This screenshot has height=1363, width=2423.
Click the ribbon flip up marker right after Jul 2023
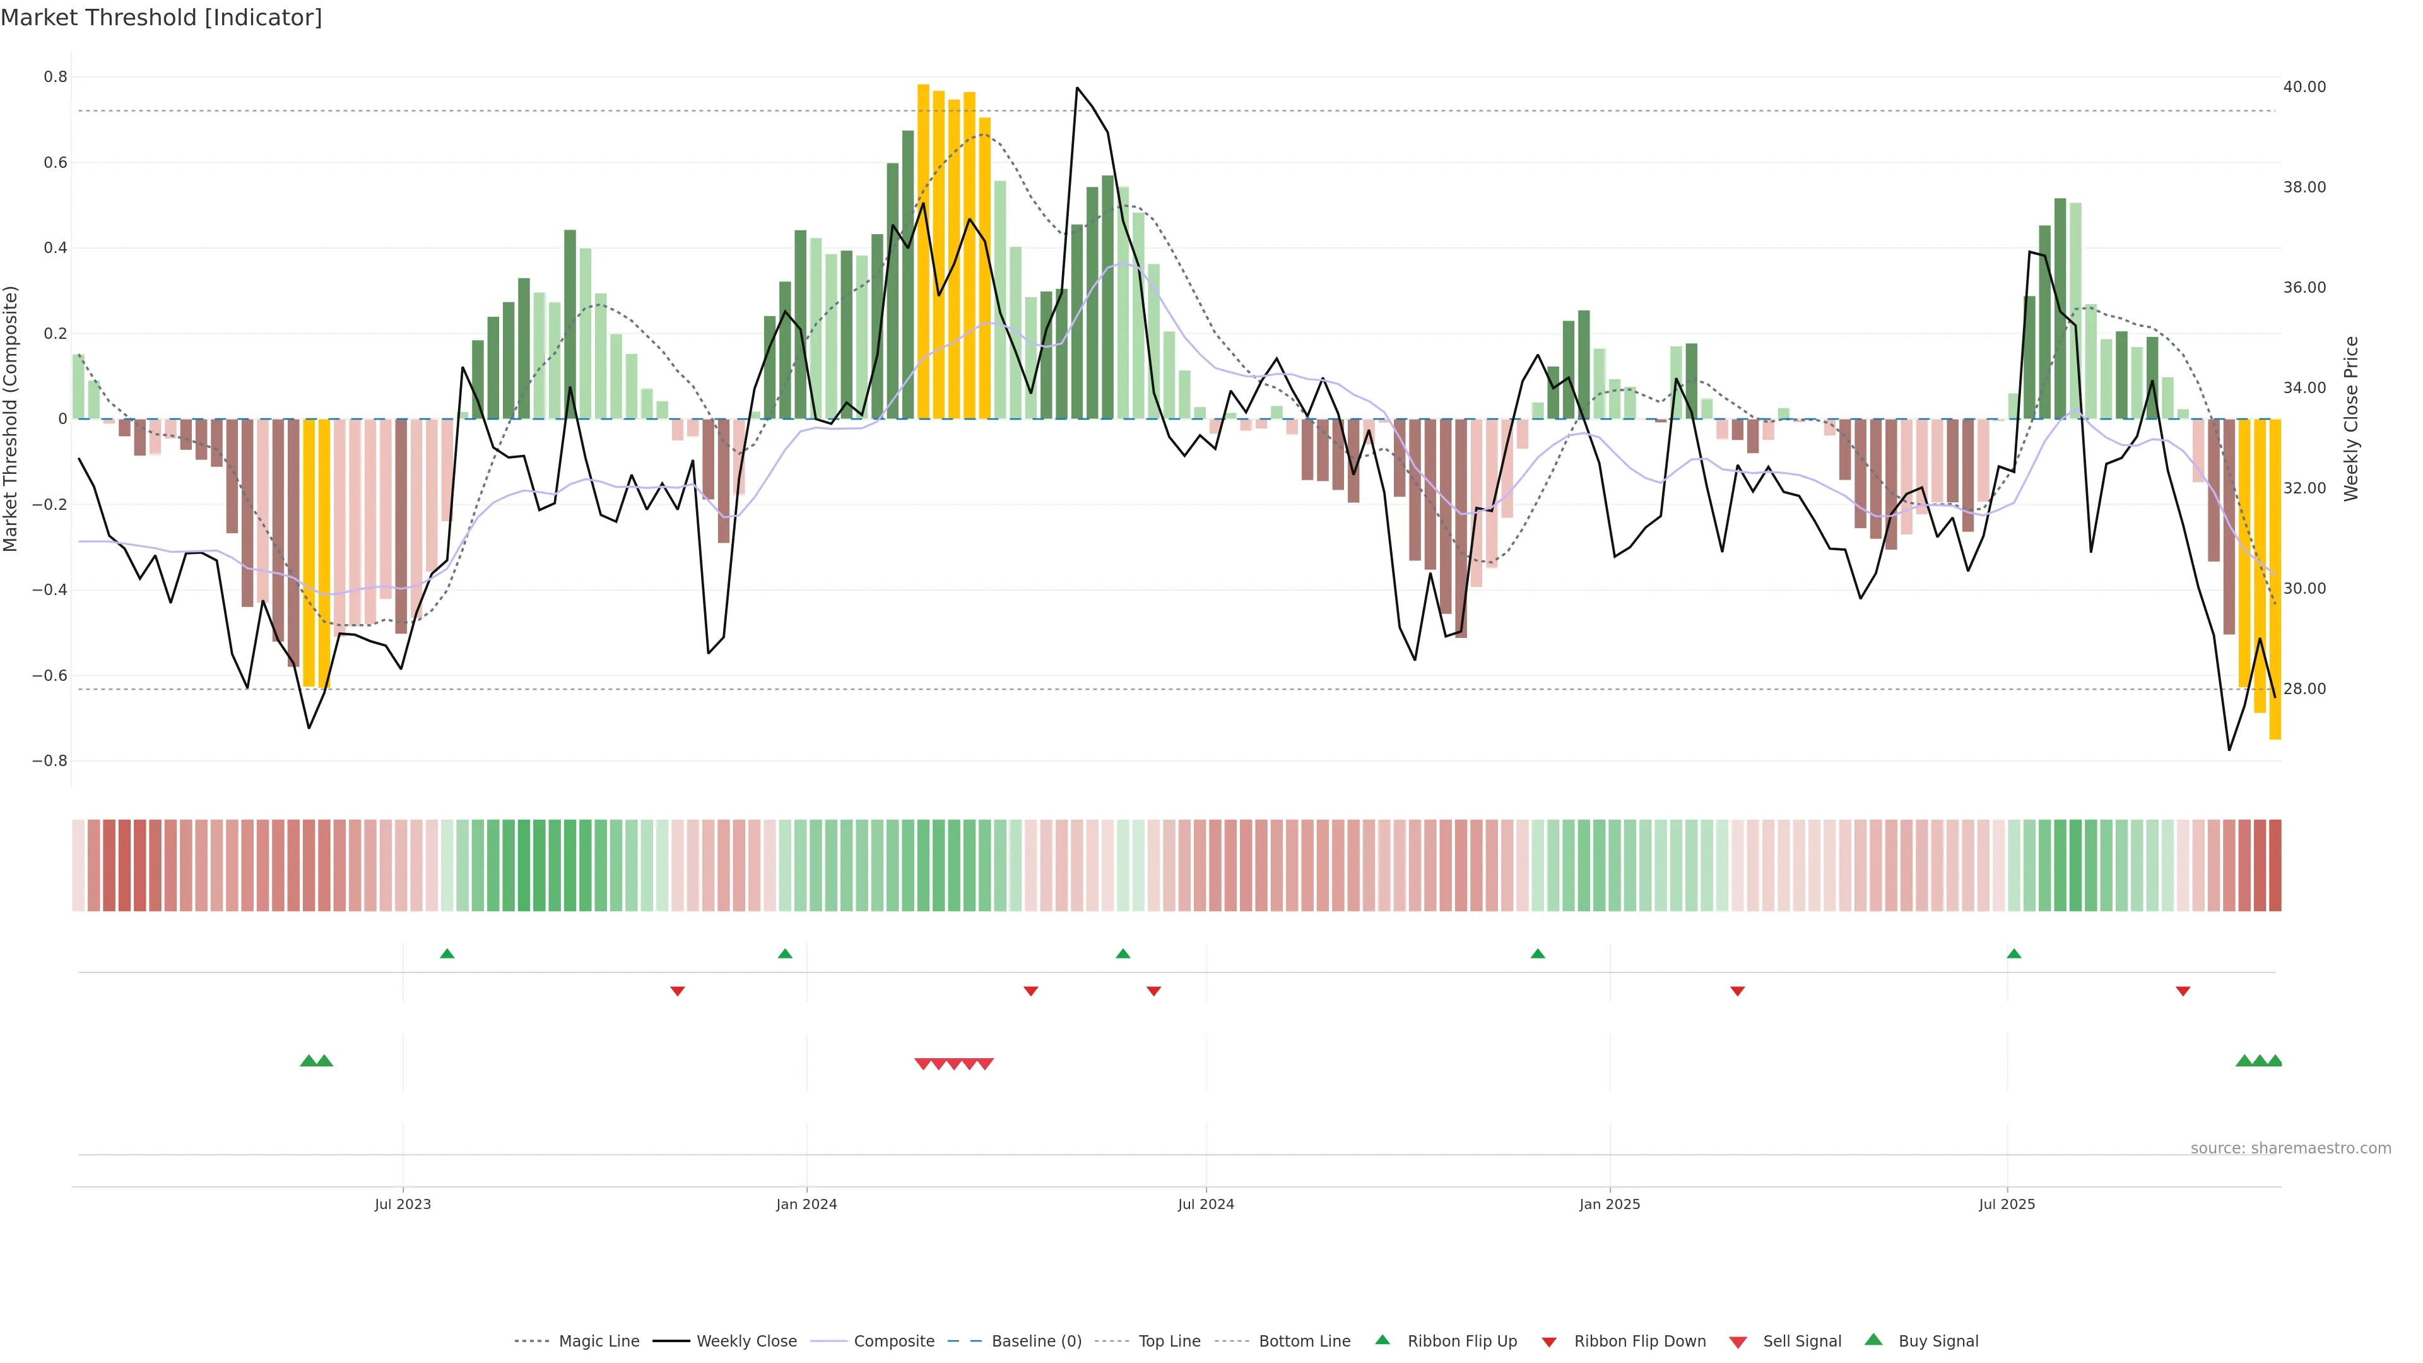click(447, 954)
